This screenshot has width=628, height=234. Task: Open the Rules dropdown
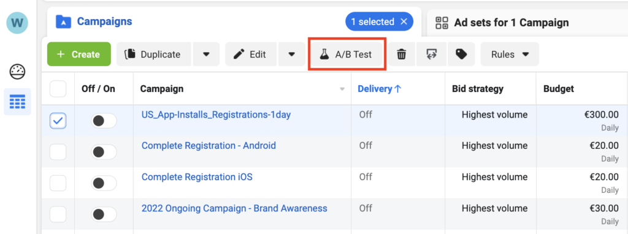click(510, 55)
